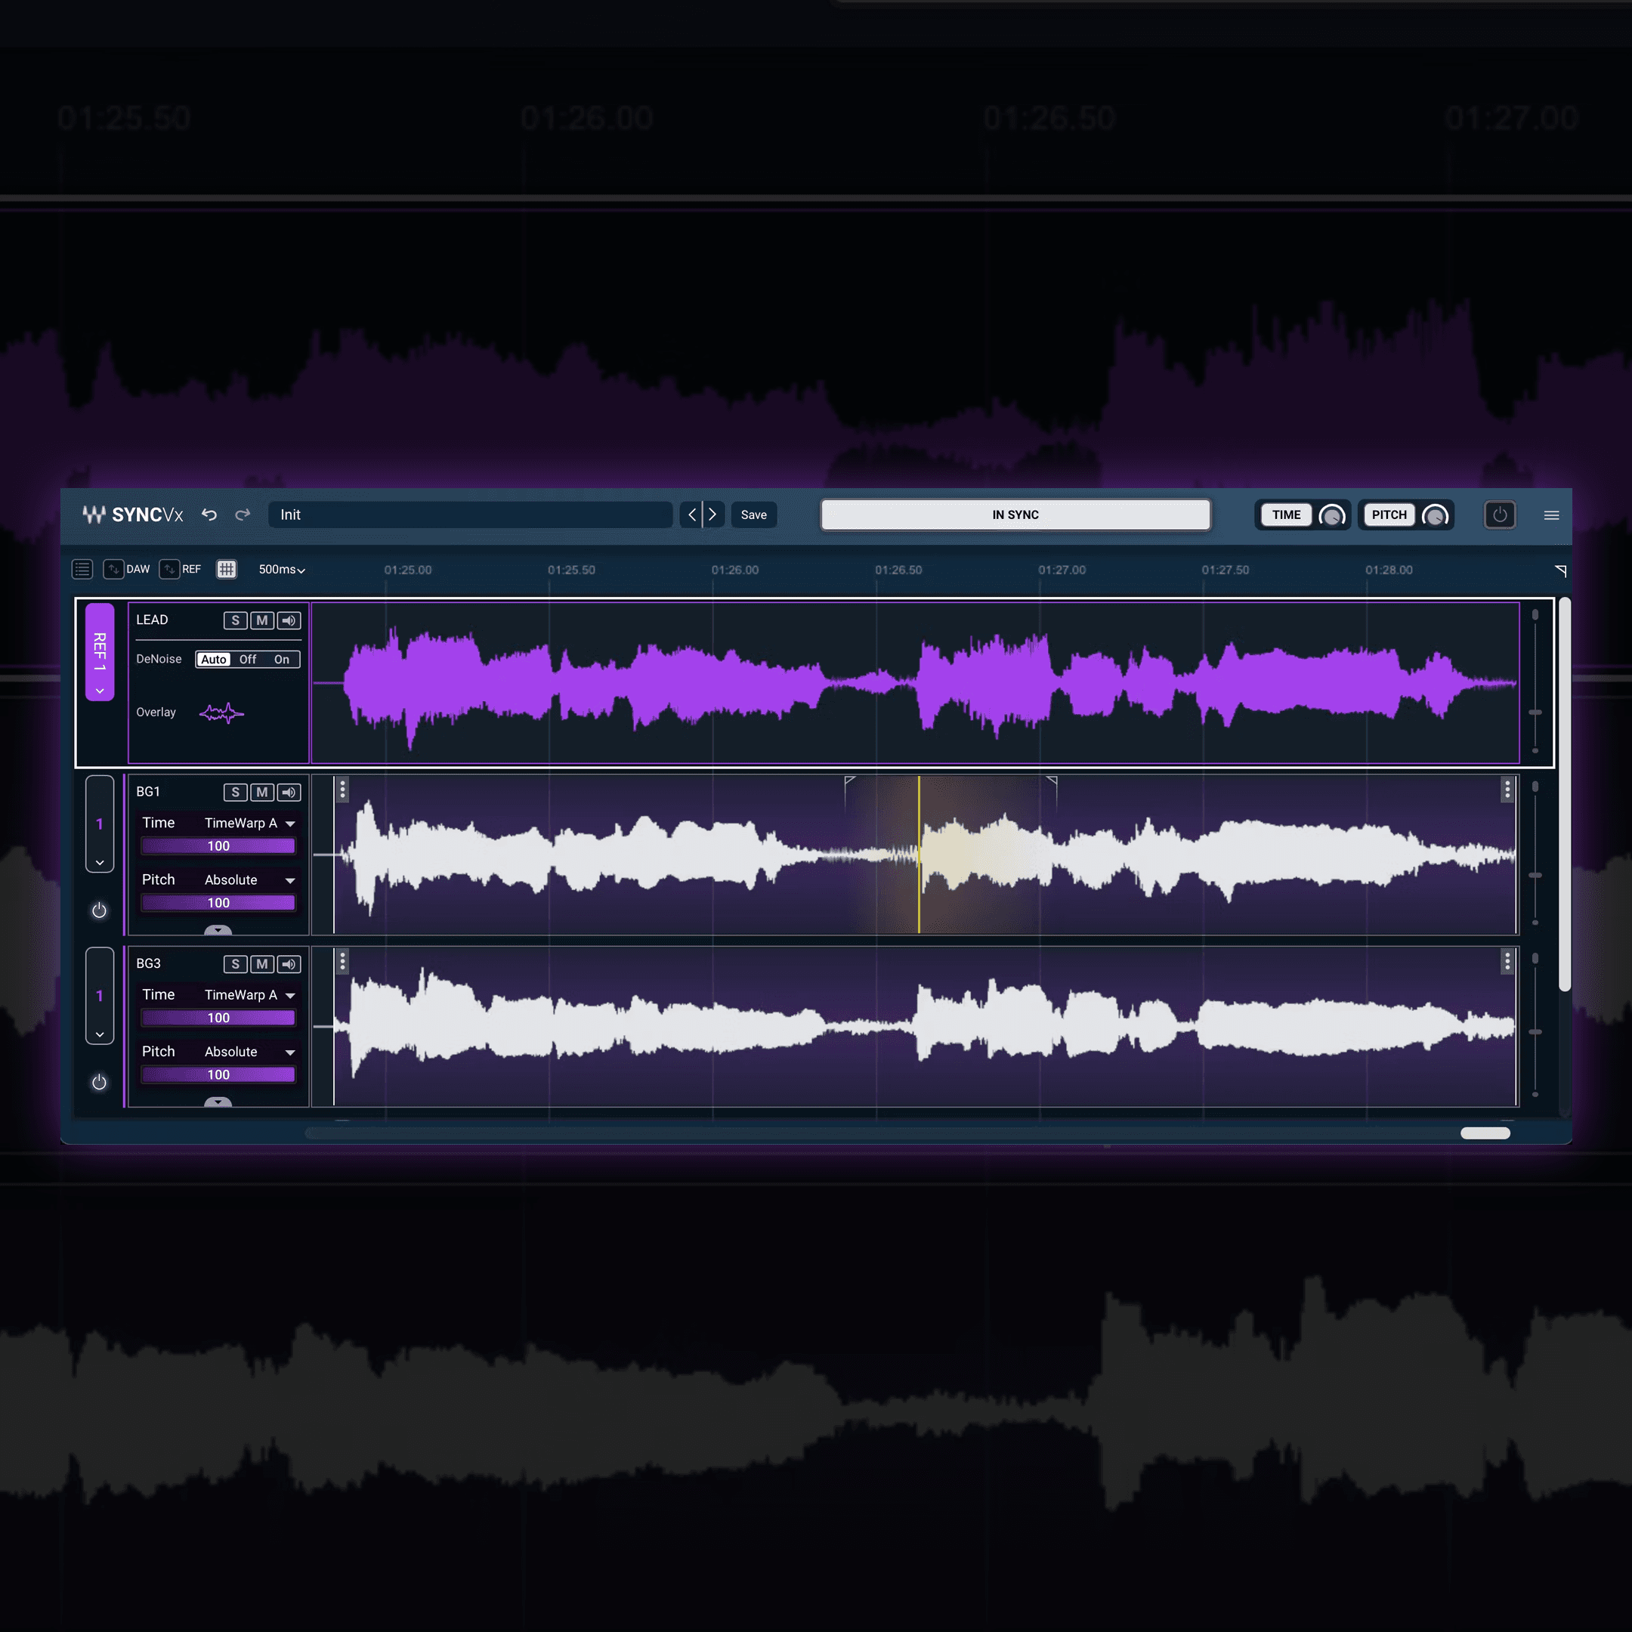The width and height of the screenshot is (1632, 1632).
Task: Click the corner arrow icon by timeline
Action: (1560, 571)
